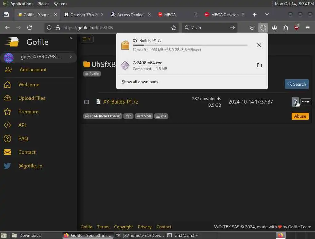Open the more options dropdown for XY-Builds-P1.7z
Viewport: 315px width, 239px height.
306,102
